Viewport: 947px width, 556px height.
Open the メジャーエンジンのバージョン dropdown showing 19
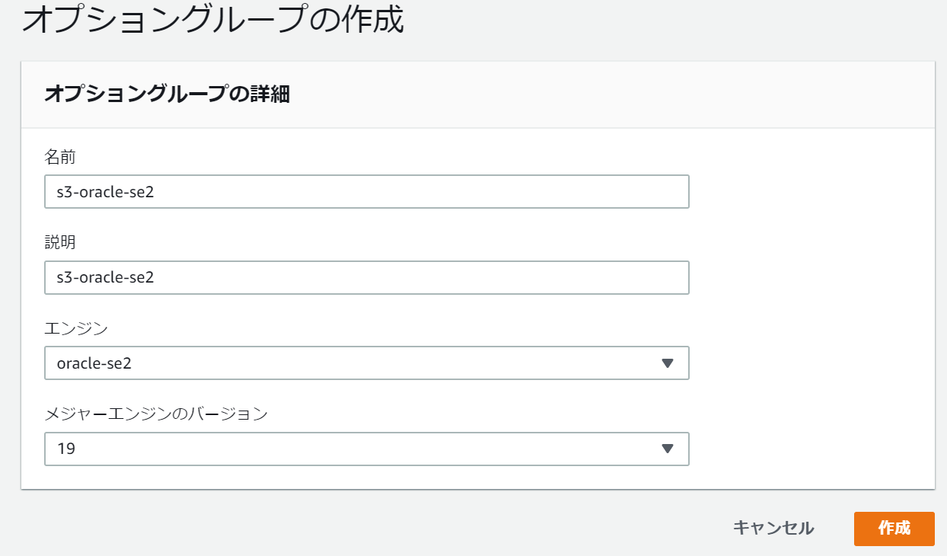(x=367, y=449)
